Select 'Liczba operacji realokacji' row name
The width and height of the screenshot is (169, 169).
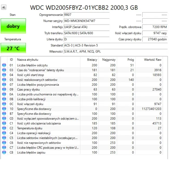coord(34,133)
